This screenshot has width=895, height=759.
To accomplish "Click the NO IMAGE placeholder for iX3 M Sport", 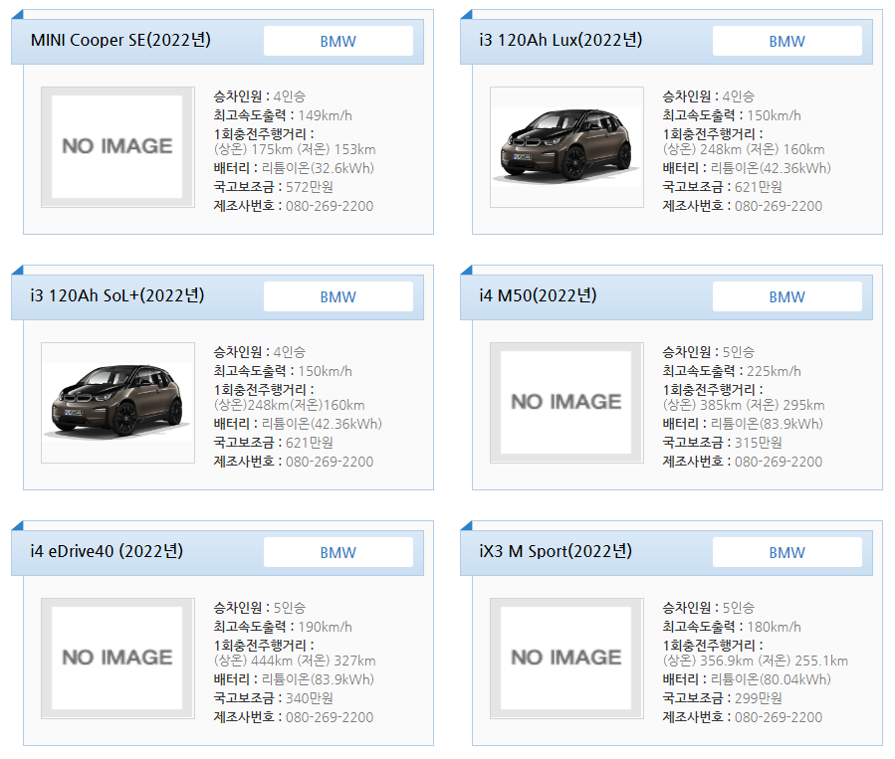I will click(566, 658).
